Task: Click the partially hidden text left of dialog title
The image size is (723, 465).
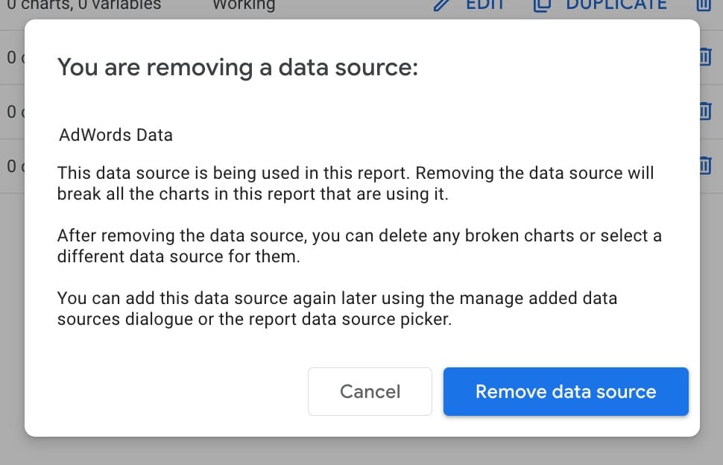Action: (x=12, y=57)
